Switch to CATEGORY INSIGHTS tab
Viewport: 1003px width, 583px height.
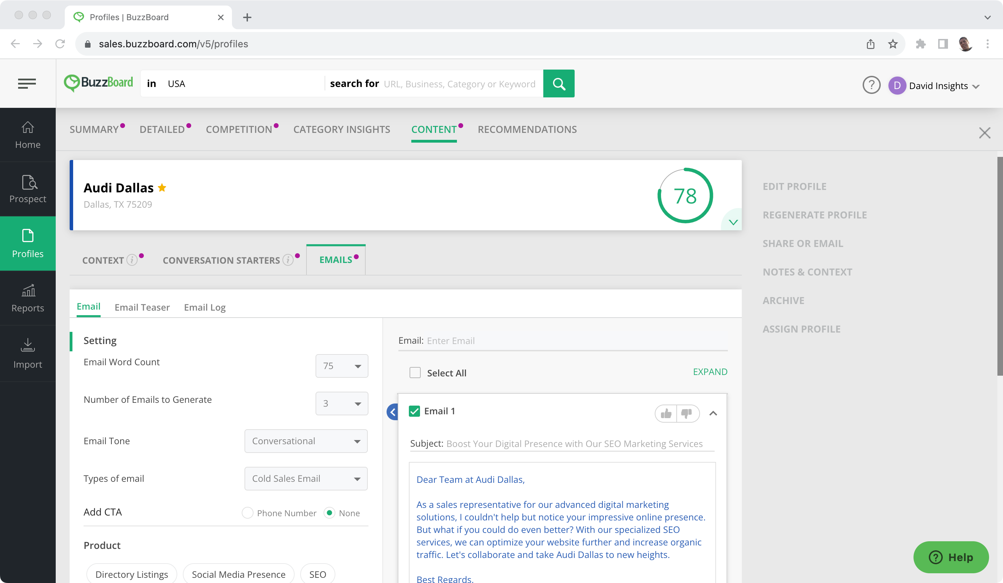(342, 129)
